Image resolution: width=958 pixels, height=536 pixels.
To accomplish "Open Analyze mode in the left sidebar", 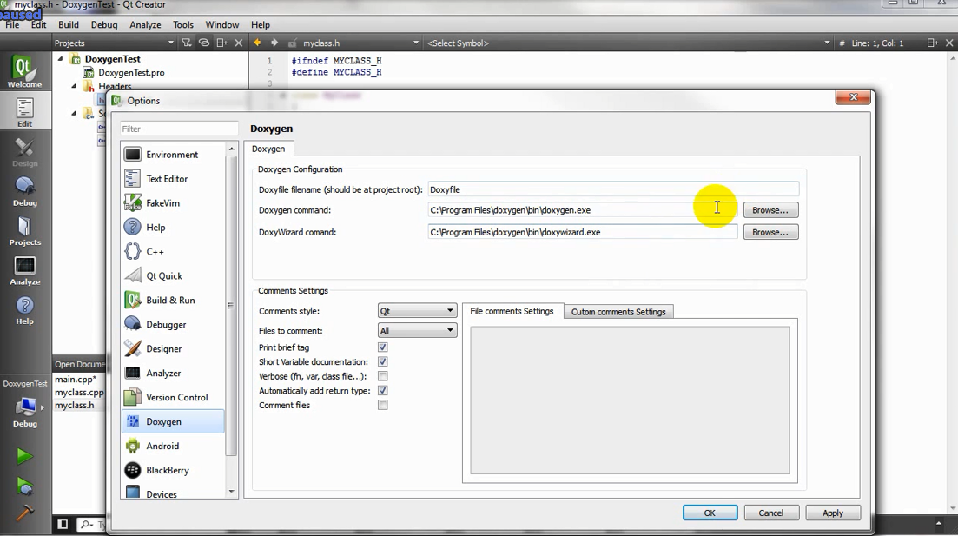I will pyautogui.click(x=24, y=270).
